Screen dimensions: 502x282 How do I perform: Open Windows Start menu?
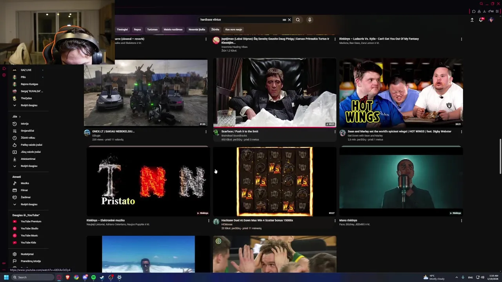(x=6, y=277)
